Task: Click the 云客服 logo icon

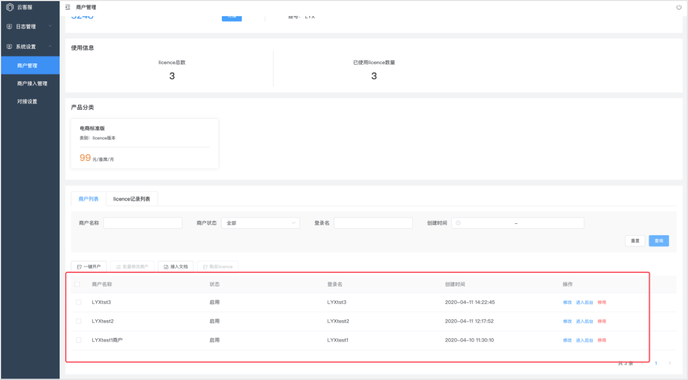Action: [10, 8]
